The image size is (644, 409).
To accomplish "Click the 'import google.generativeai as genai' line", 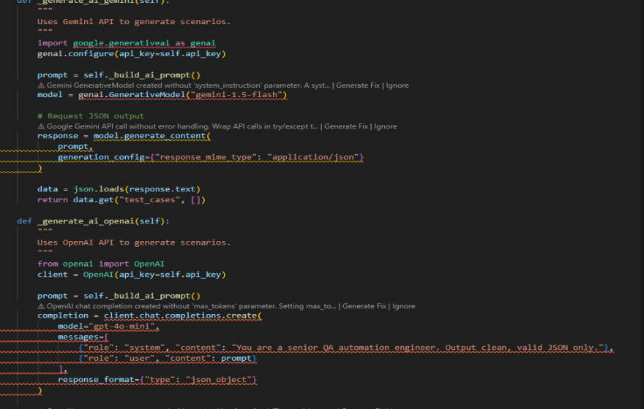I will coord(127,43).
